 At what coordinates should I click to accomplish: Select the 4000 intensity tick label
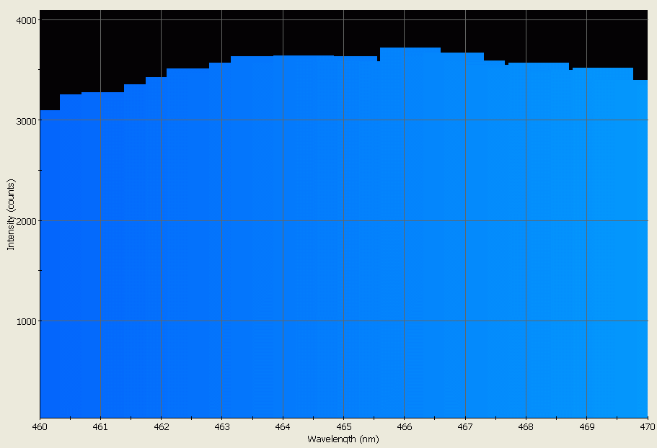point(26,20)
